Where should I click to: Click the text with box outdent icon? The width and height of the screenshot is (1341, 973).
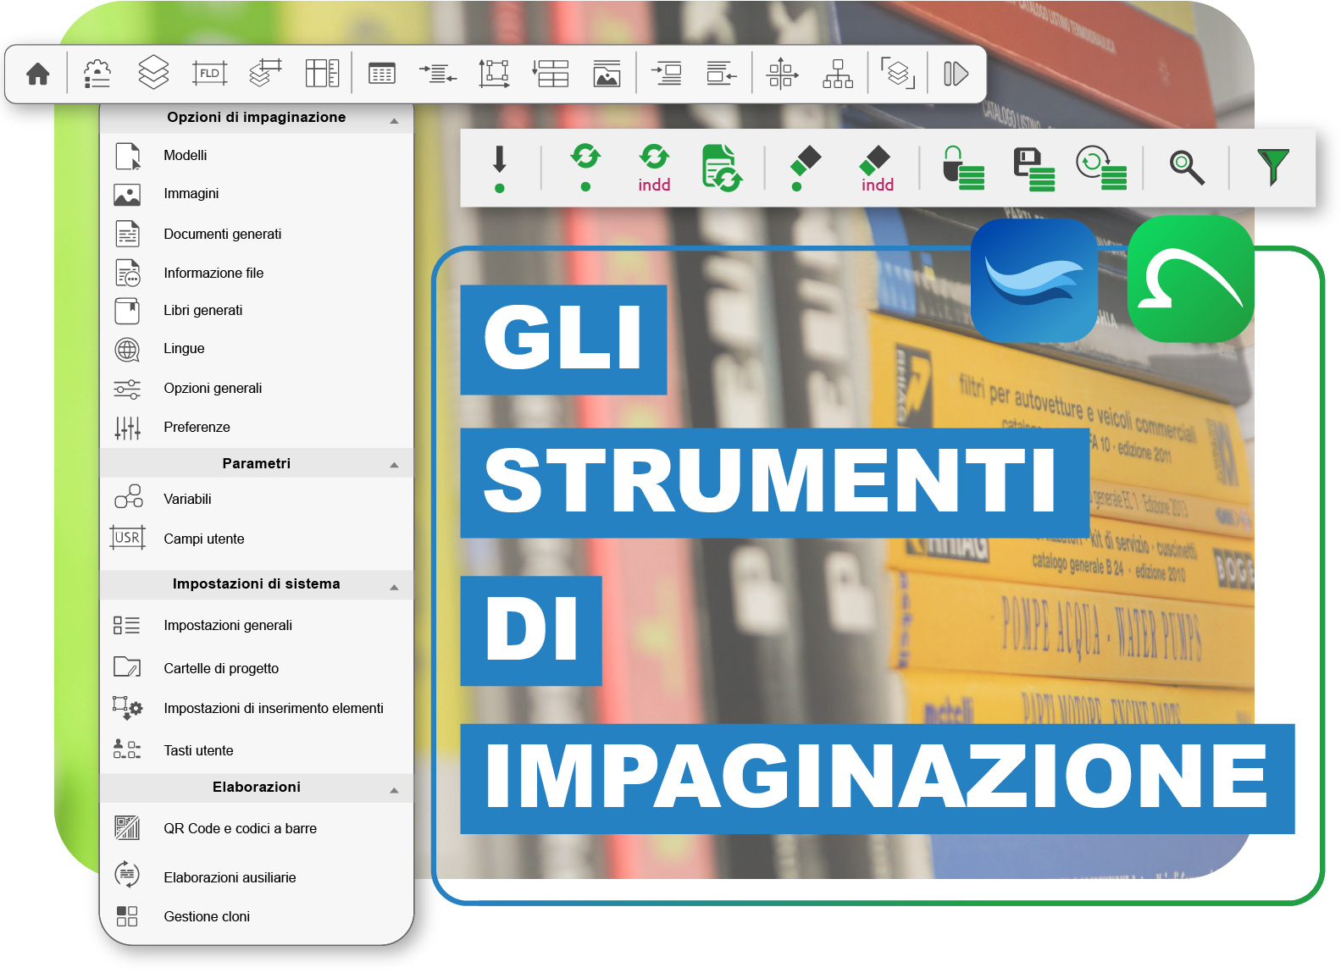click(722, 74)
